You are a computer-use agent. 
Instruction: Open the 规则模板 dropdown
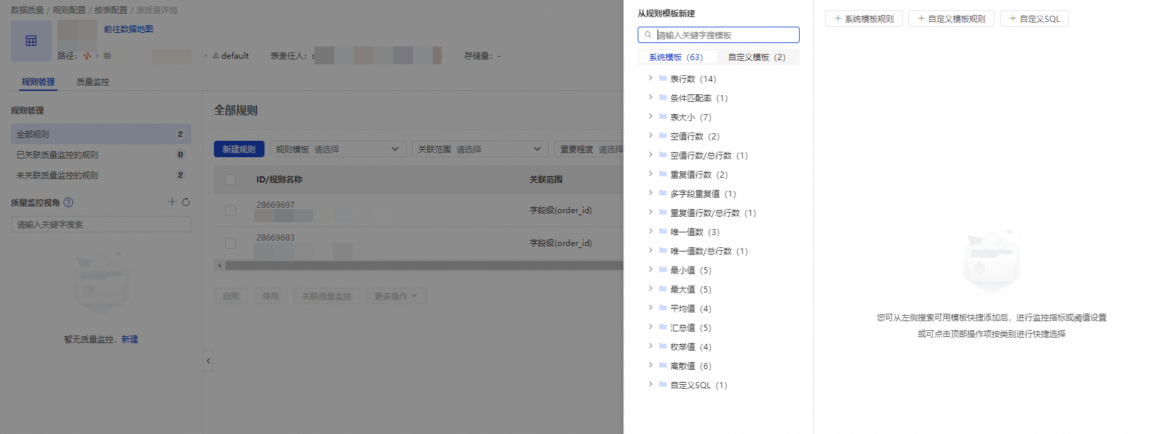tap(338, 149)
